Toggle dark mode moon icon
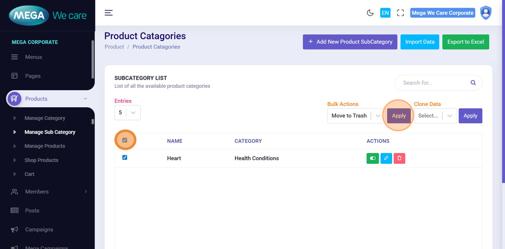The height and width of the screenshot is (249, 505). point(370,13)
